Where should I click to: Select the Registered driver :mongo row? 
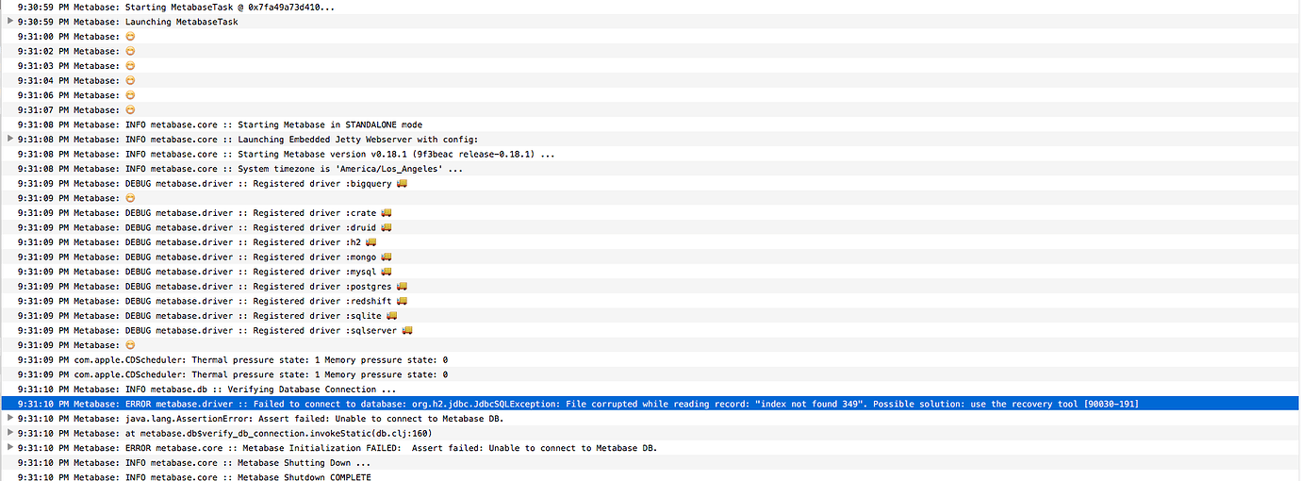tap(650, 257)
